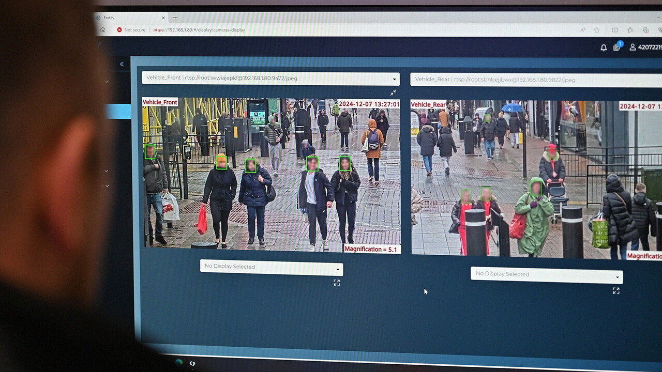Image resolution: width=662 pixels, height=372 pixels.
Task: Open the Vehicle_Front camera source dropdown
Action: point(270,79)
